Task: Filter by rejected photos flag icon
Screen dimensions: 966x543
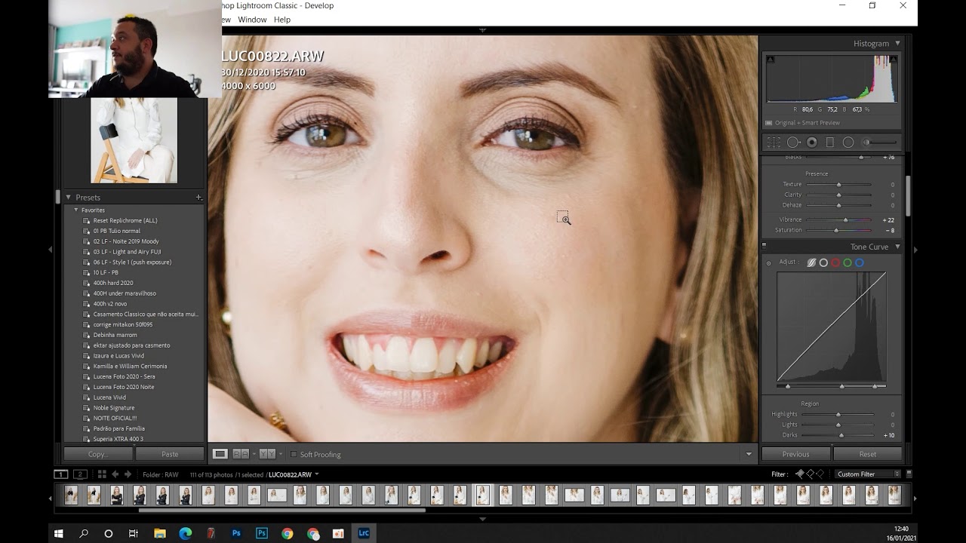Action: click(x=821, y=474)
